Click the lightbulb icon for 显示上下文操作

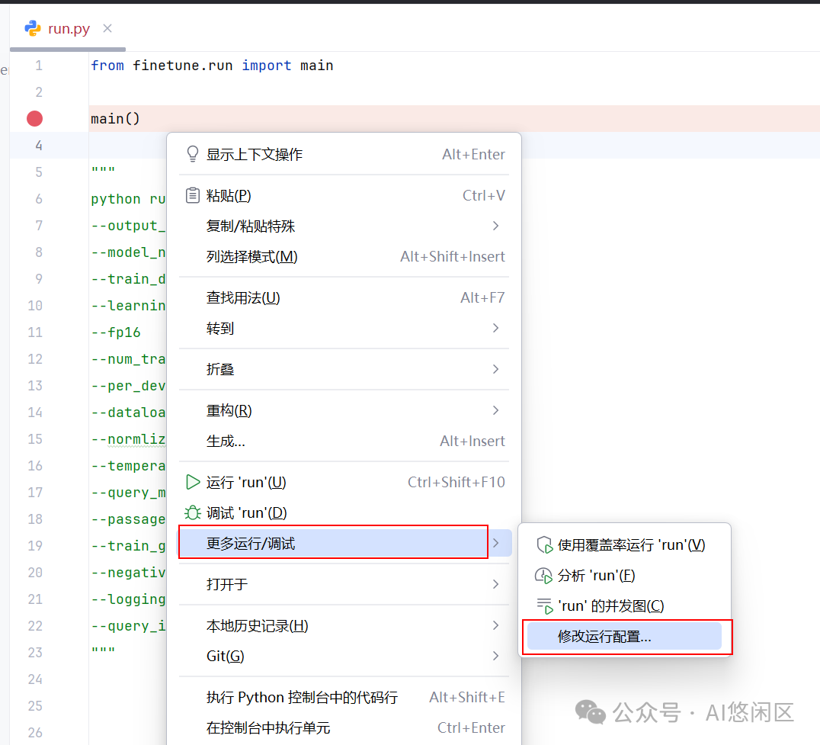click(x=191, y=154)
